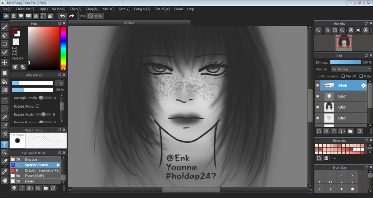Screen dimensions: 373x198
Task: Toggle visibility of Lớp5 layer
Action: coord(318,118)
